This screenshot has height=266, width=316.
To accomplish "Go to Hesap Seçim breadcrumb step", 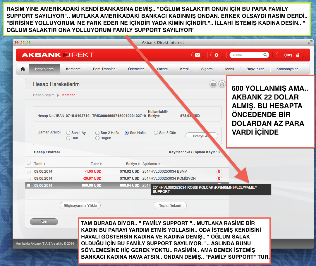I will (44, 95).
